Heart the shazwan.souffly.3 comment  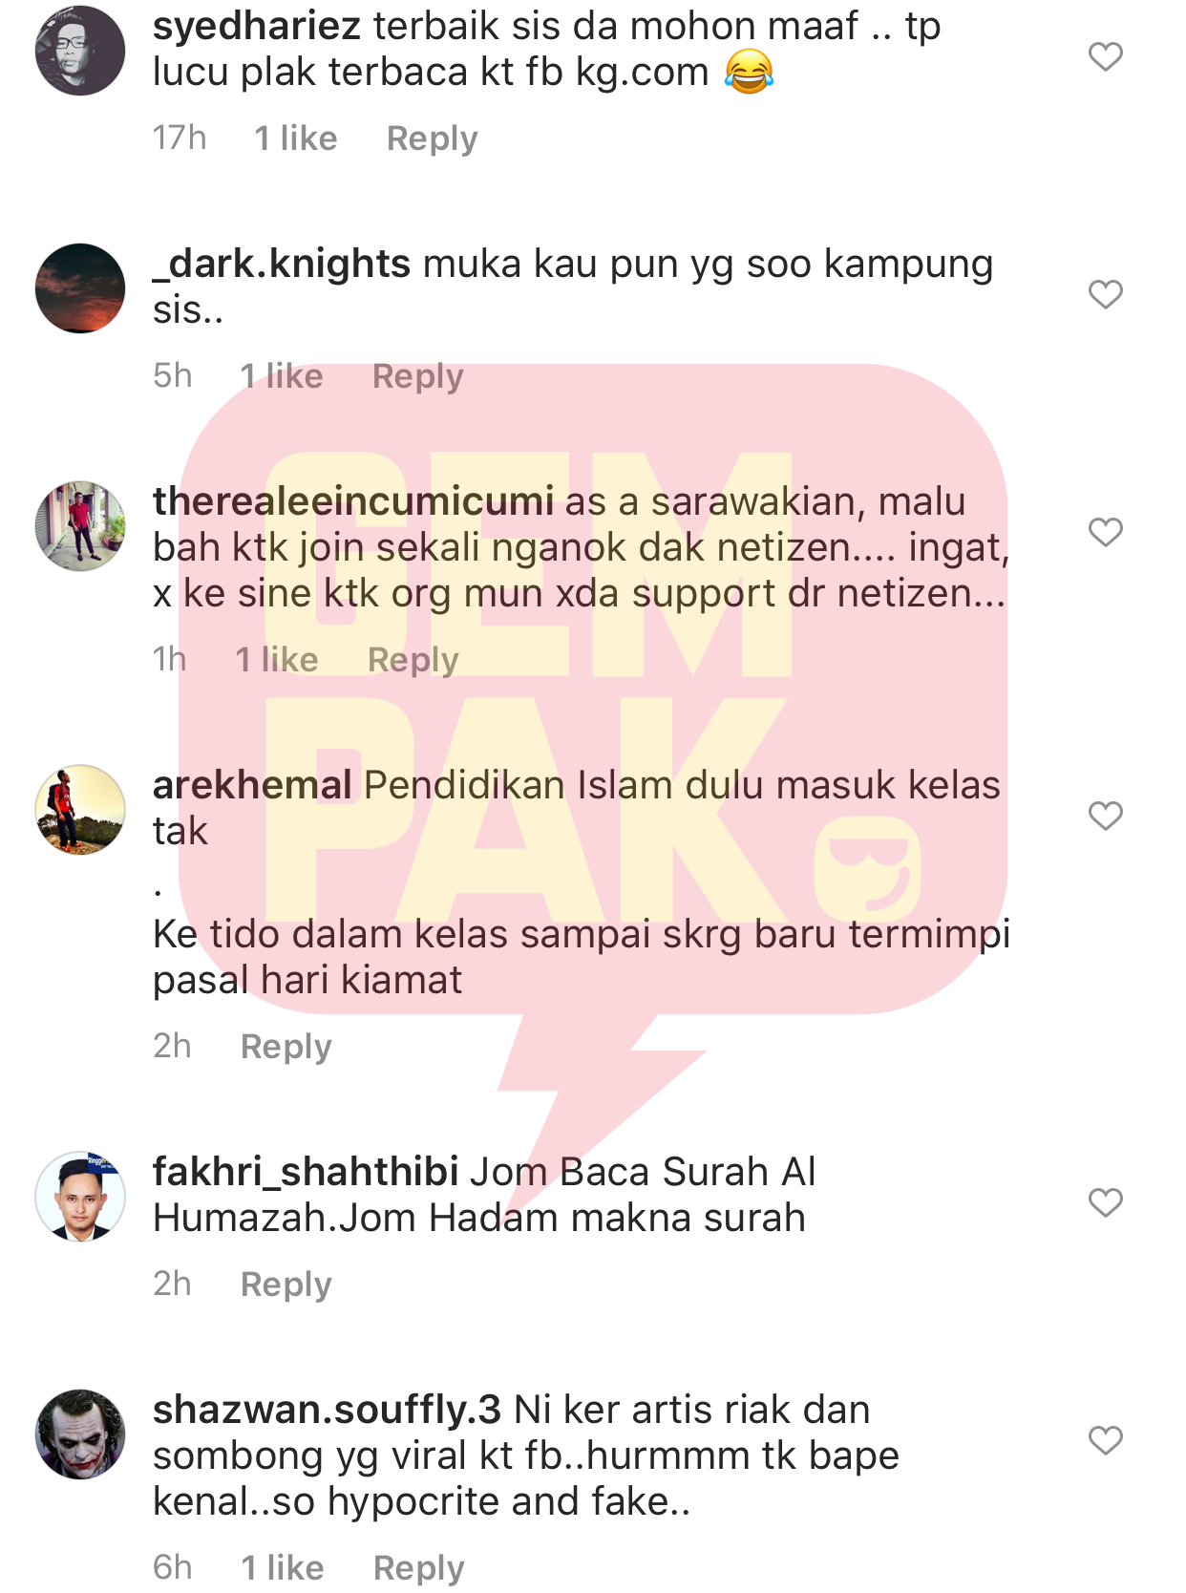(1105, 1440)
